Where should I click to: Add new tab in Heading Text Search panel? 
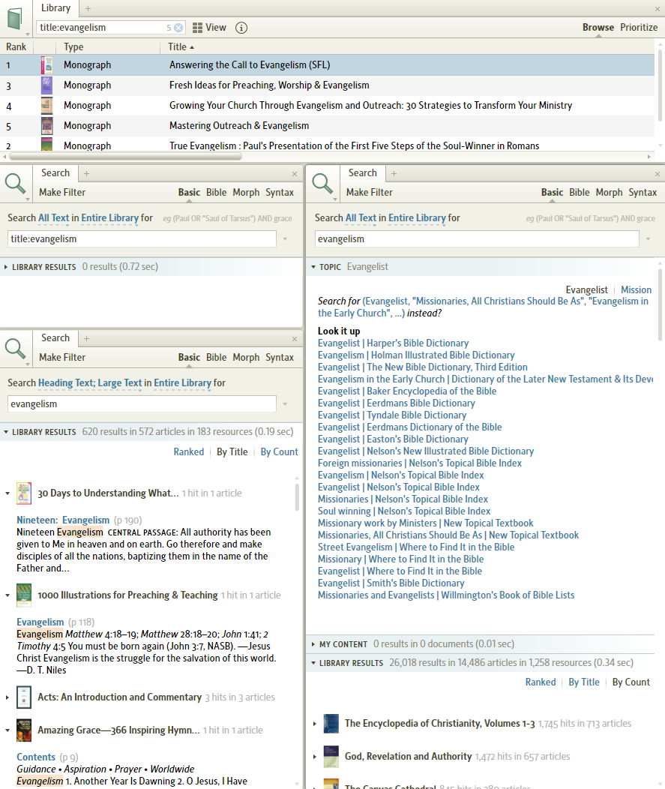click(86, 339)
